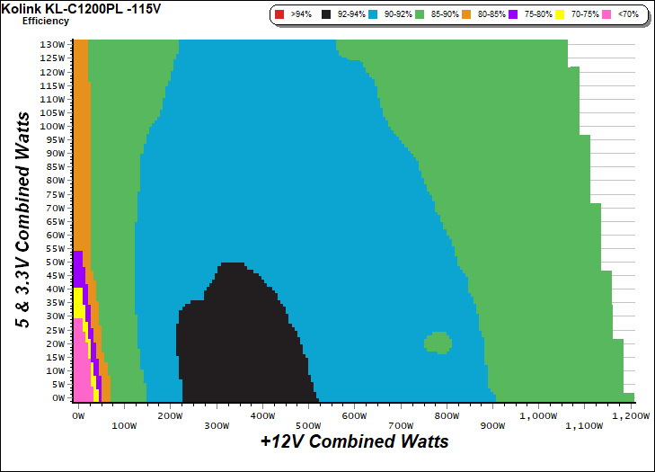Click the Efficiency subtitle label
The width and height of the screenshot is (655, 472).
pyautogui.click(x=46, y=21)
